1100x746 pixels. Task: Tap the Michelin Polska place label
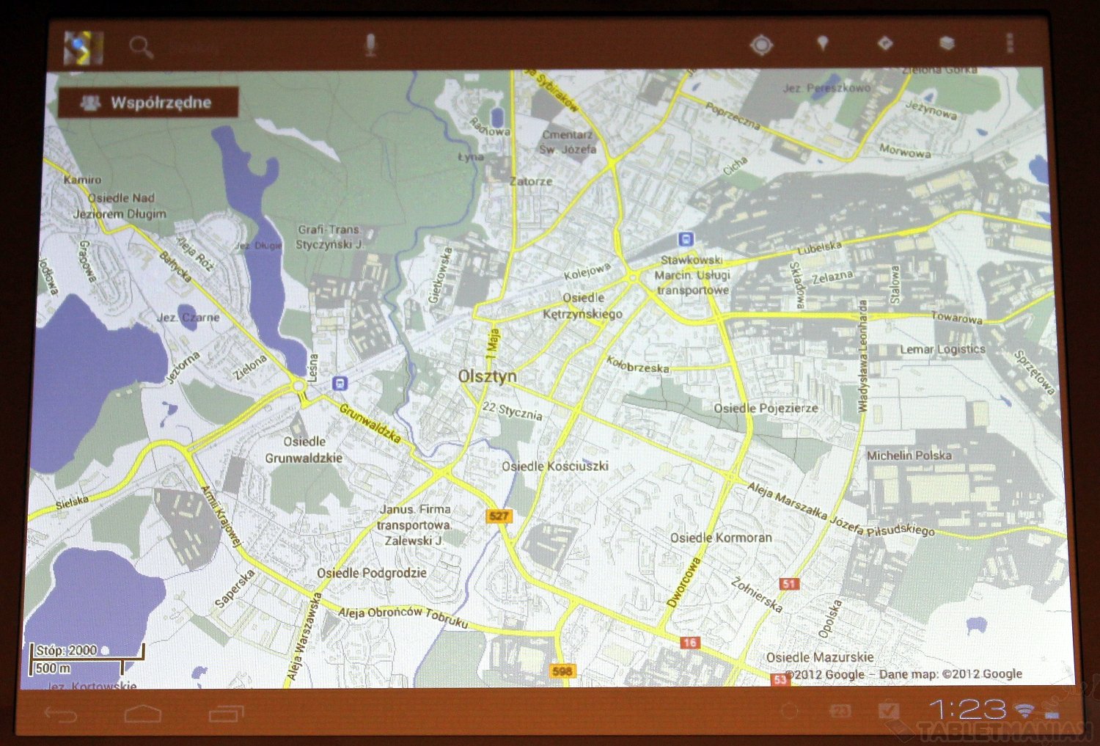point(909,456)
